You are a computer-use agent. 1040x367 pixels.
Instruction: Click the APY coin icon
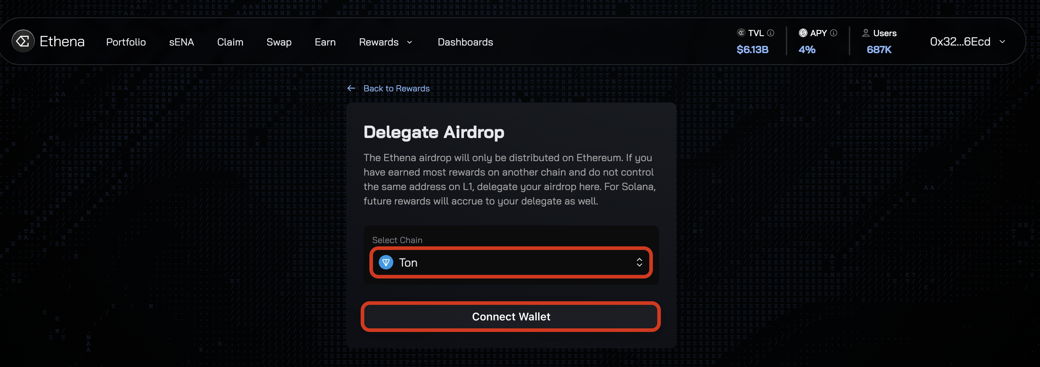pyautogui.click(x=803, y=33)
